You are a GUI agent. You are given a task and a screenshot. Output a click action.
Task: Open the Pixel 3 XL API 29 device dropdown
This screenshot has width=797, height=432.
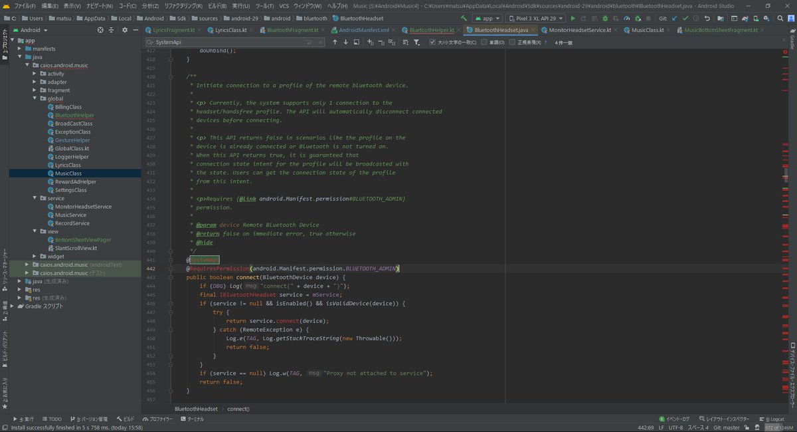point(536,19)
